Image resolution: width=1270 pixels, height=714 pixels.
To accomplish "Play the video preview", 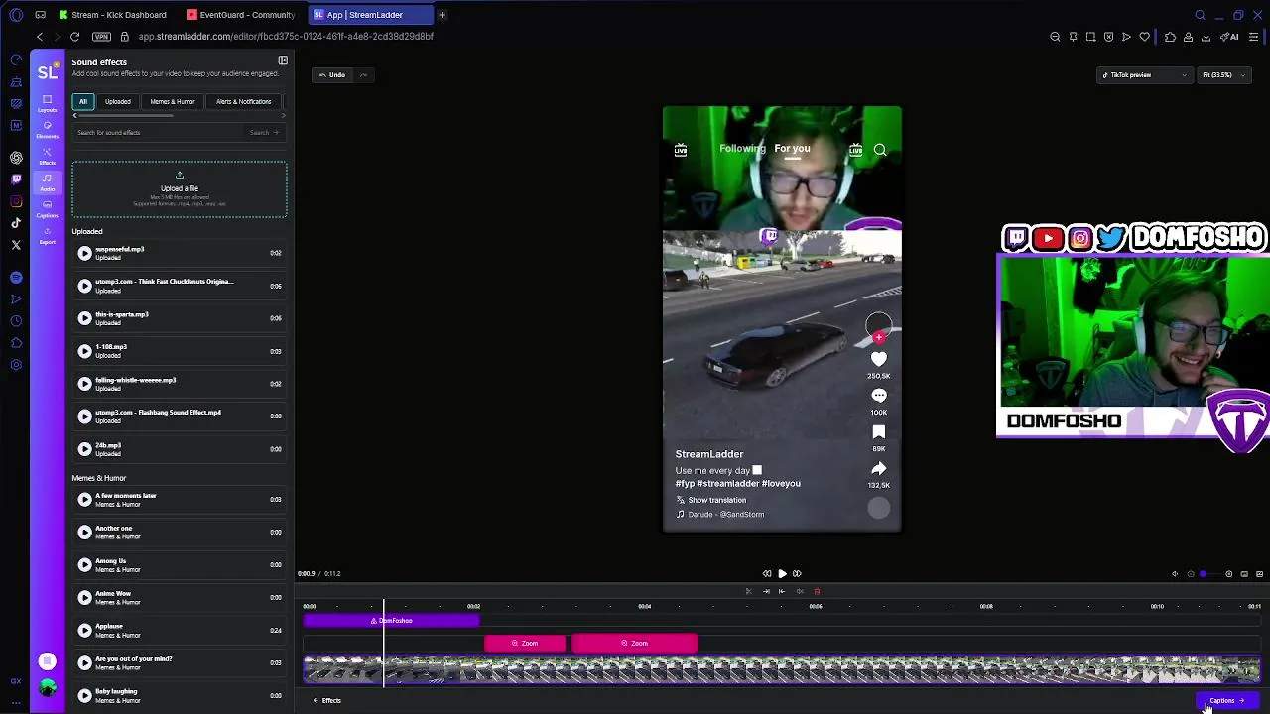I will point(782,573).
